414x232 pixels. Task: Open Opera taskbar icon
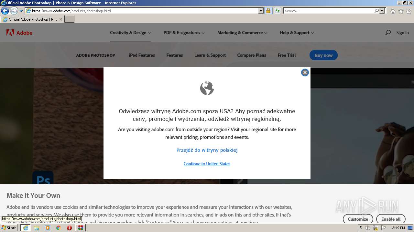pyautogui.click(x=69, y=228)
